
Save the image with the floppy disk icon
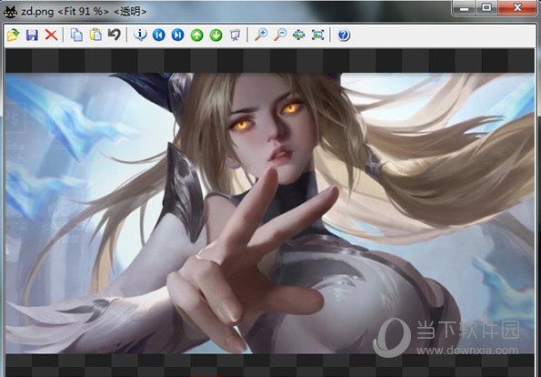(32, 35)
